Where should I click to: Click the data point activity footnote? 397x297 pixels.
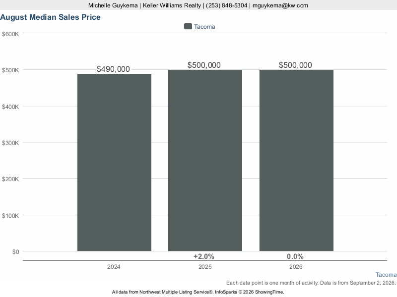point(311,283)
